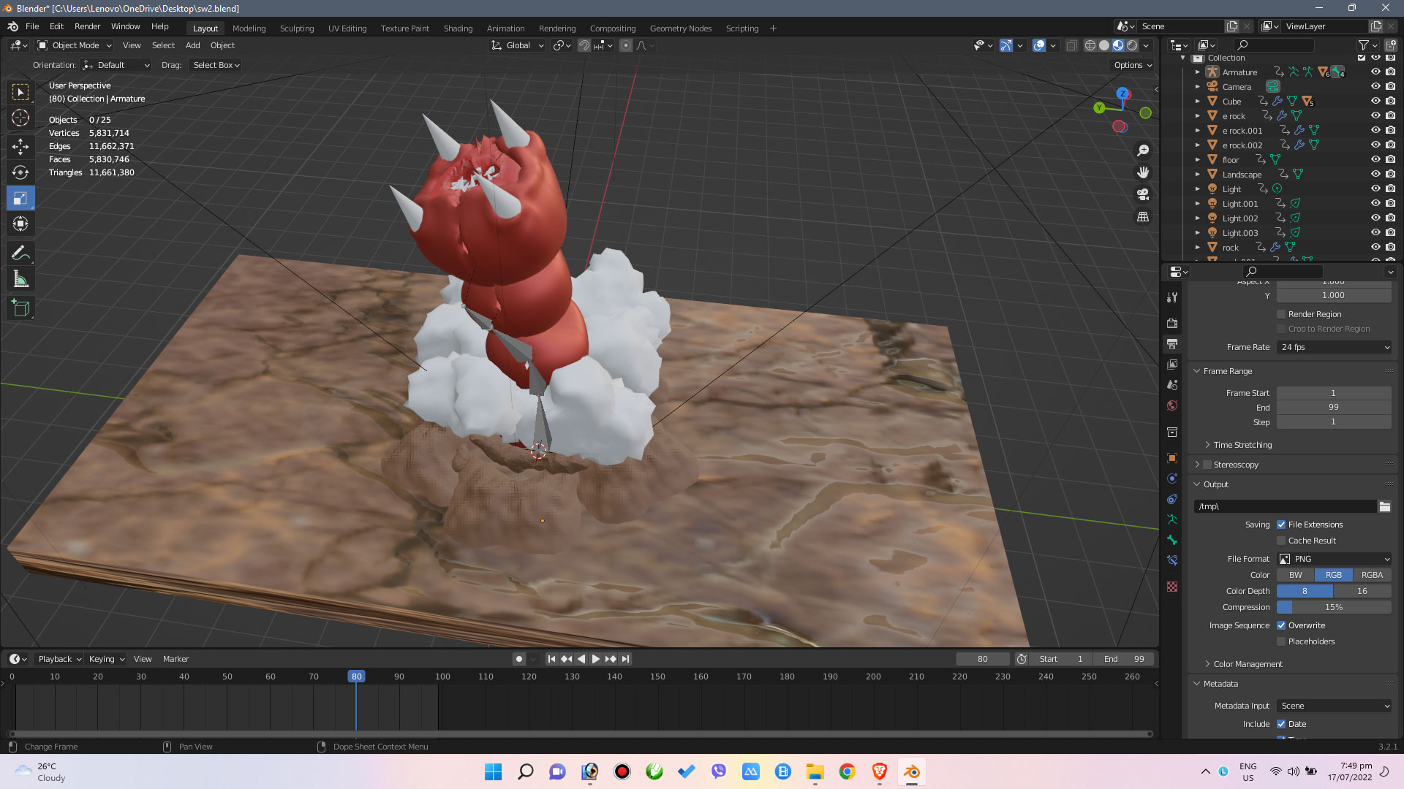This screenshot has width=1404, height=789.
Task: Select the Rotate tool
Action: pos(20,172)
